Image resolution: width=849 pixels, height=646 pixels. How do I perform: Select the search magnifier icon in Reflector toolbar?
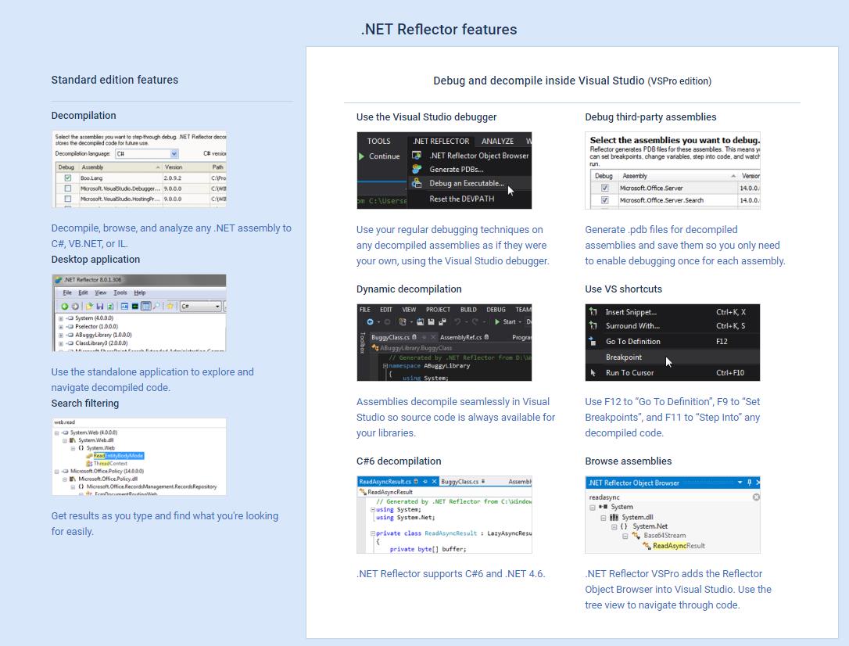pyautogui.click(x=156, y=305)
